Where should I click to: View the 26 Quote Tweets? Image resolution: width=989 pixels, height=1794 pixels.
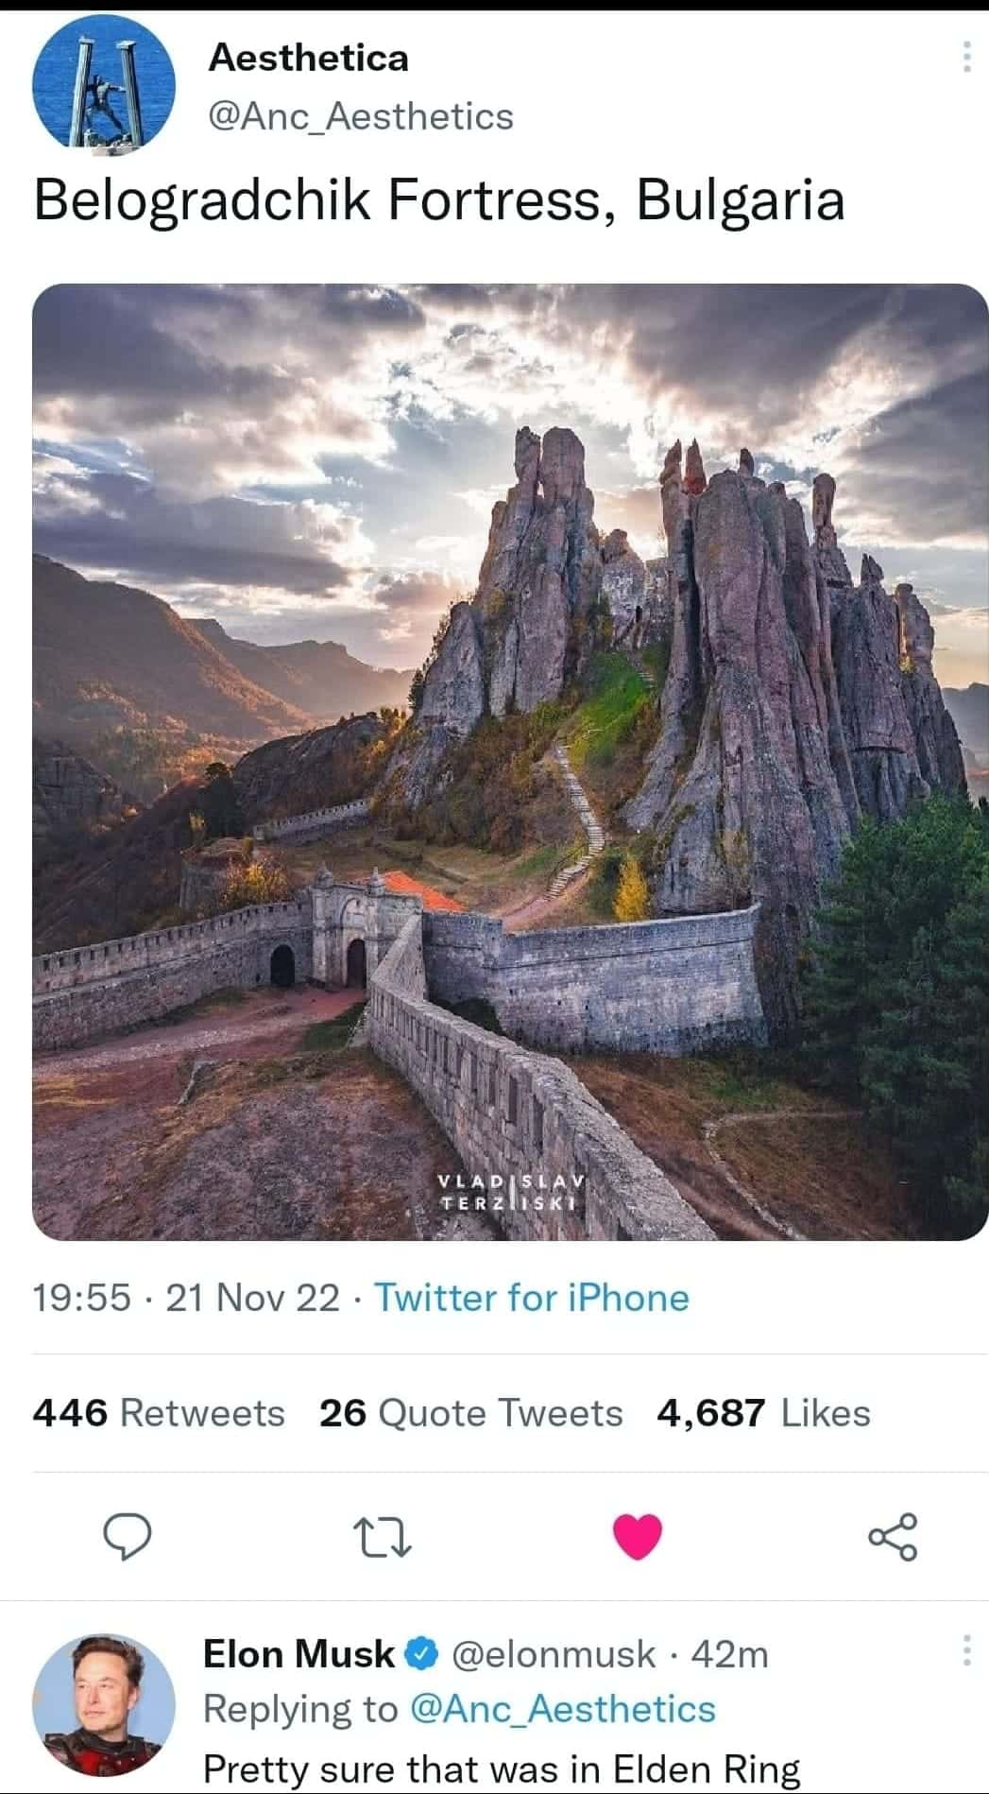tap(470, 1412)
